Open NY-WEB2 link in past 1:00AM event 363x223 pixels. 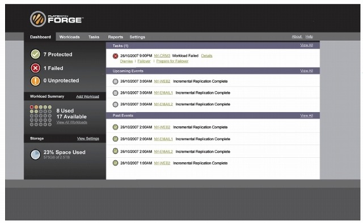(162, 163)
